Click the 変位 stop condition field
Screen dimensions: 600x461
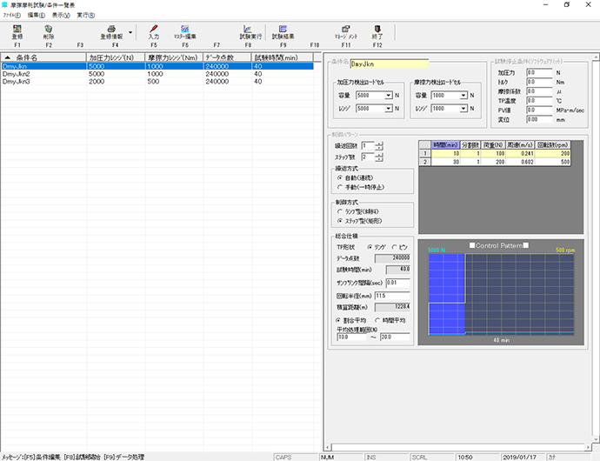point(539,119)
